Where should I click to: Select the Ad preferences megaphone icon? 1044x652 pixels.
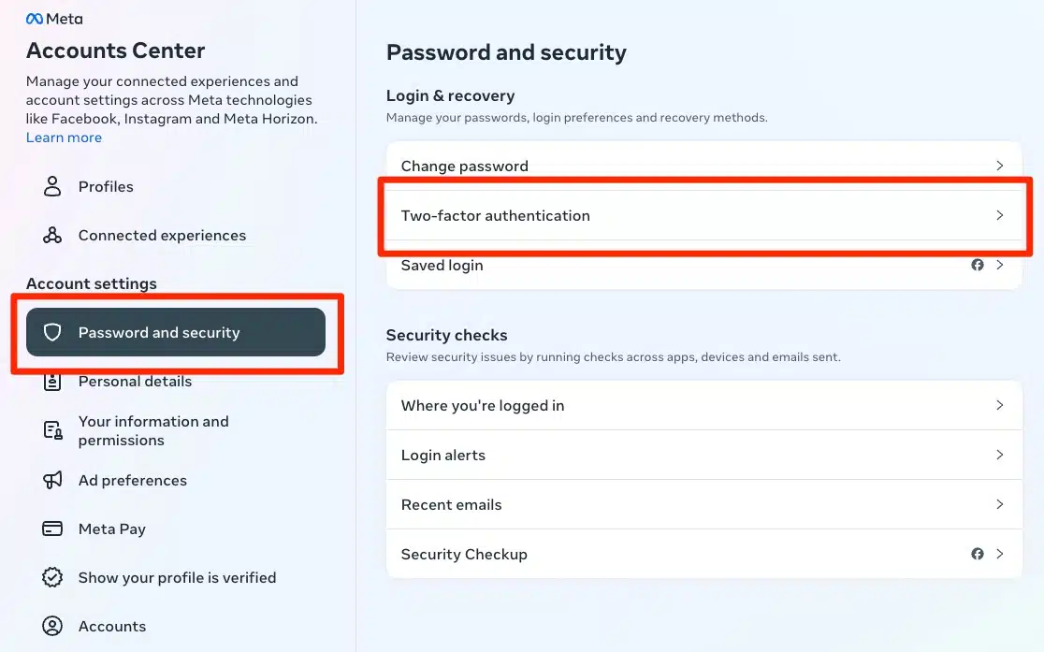52,480
